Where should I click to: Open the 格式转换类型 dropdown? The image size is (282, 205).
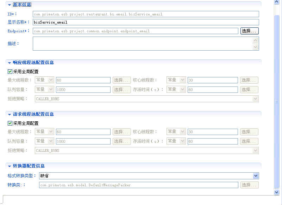256,176
